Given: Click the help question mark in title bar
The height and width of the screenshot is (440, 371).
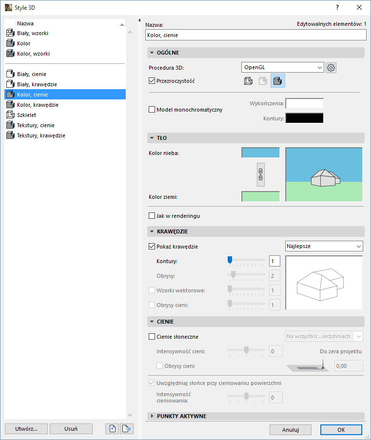Looking at the screenshot, I should pos(337,8).
